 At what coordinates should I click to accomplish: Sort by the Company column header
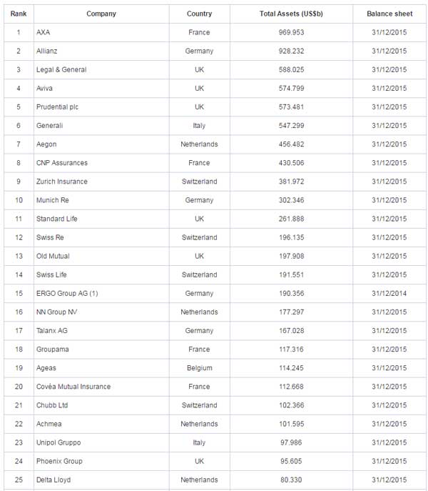point(101,14)
